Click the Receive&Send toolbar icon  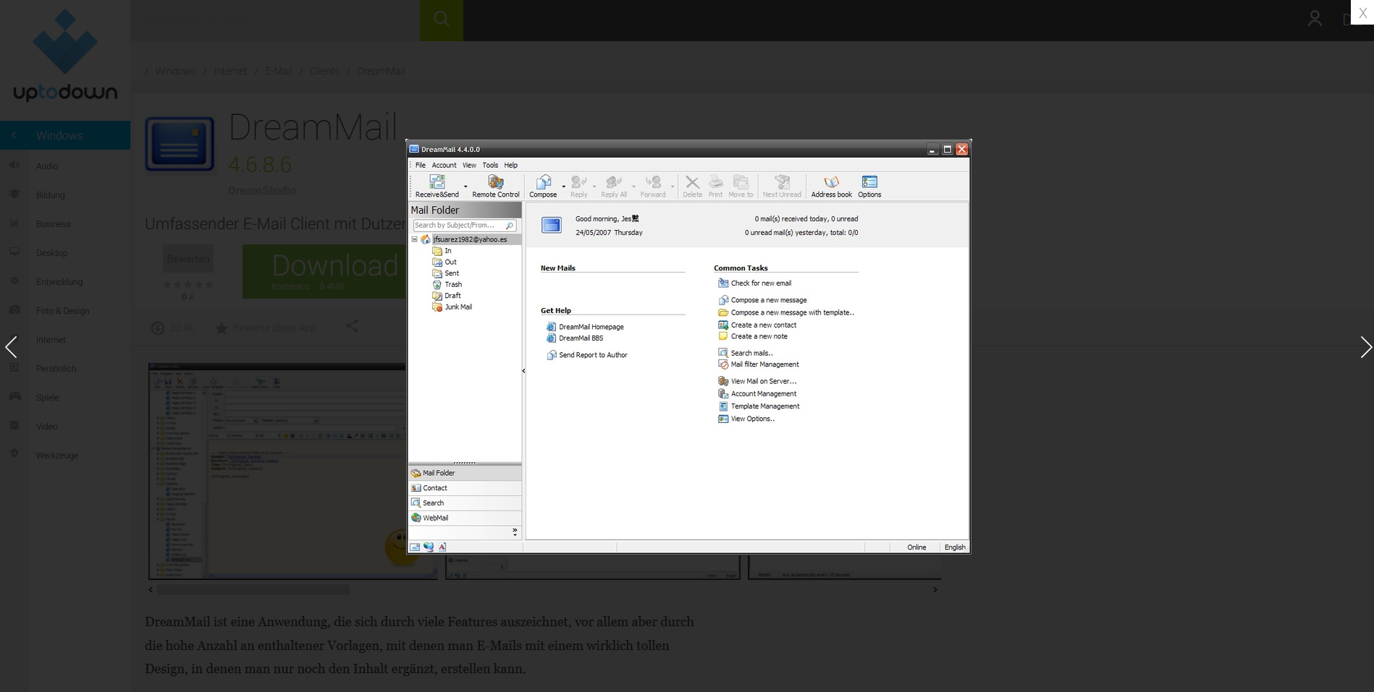(x=437, y=186)
